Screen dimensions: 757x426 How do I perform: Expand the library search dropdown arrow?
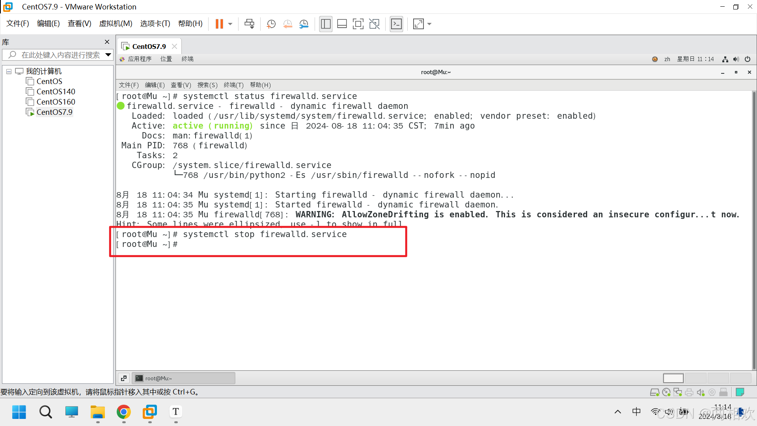coord(108,55)
